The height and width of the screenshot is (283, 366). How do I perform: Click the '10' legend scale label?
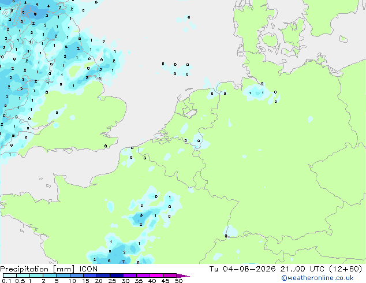coord(72,281)
